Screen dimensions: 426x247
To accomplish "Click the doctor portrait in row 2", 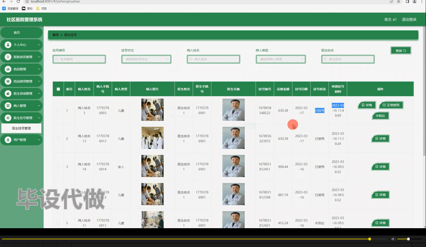I will pyautogui.click(x=234, y=138).
